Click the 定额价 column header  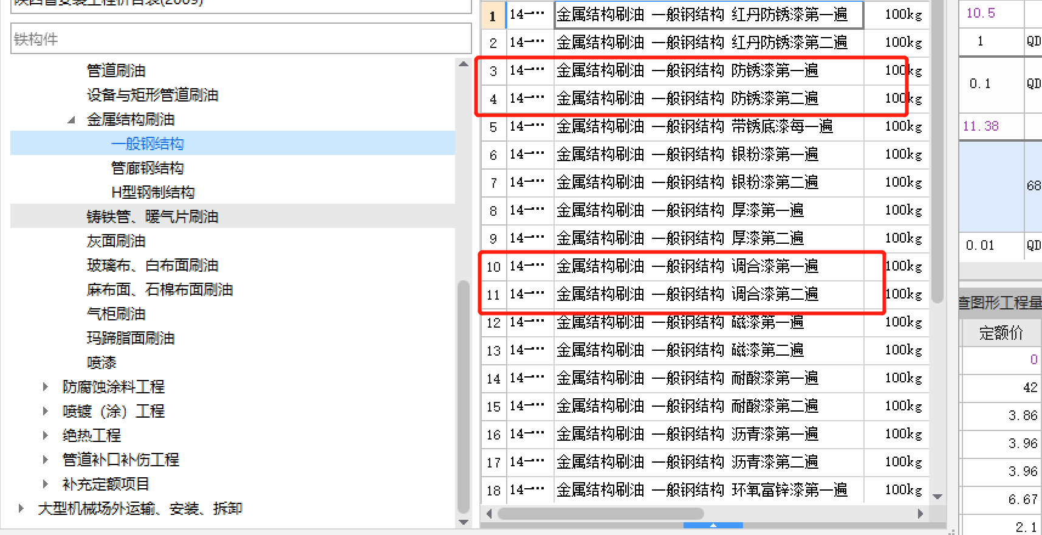pyautogui.click(x=1001, y=333)
